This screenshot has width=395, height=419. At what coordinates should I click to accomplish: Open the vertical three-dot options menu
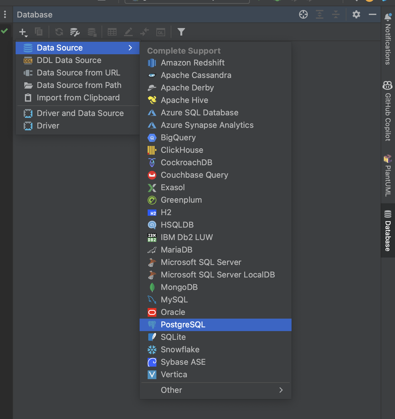[x=5, y=14]
